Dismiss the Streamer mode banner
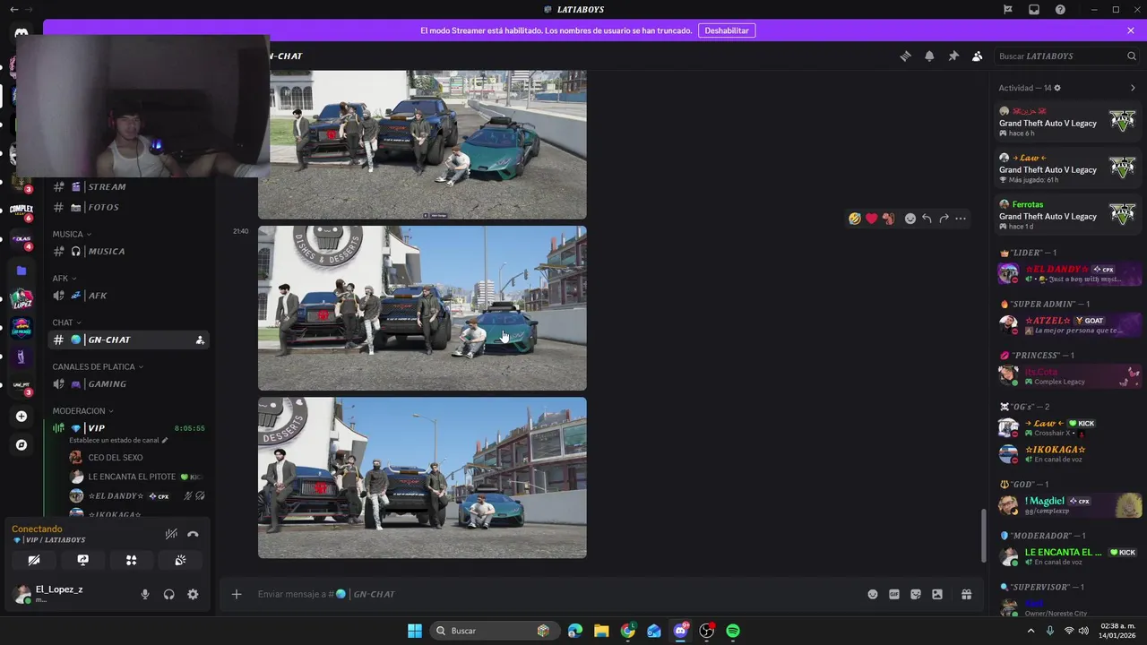Screen dimensions: 1147x645 pyautogui.click(x=1131, y=30)
